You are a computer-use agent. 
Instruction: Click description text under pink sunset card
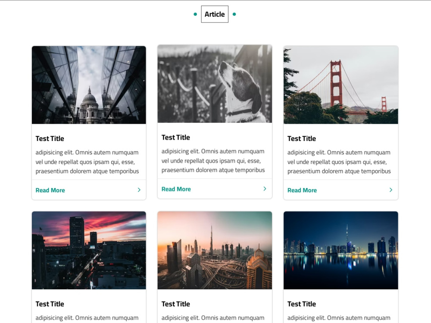coord(87,318)
